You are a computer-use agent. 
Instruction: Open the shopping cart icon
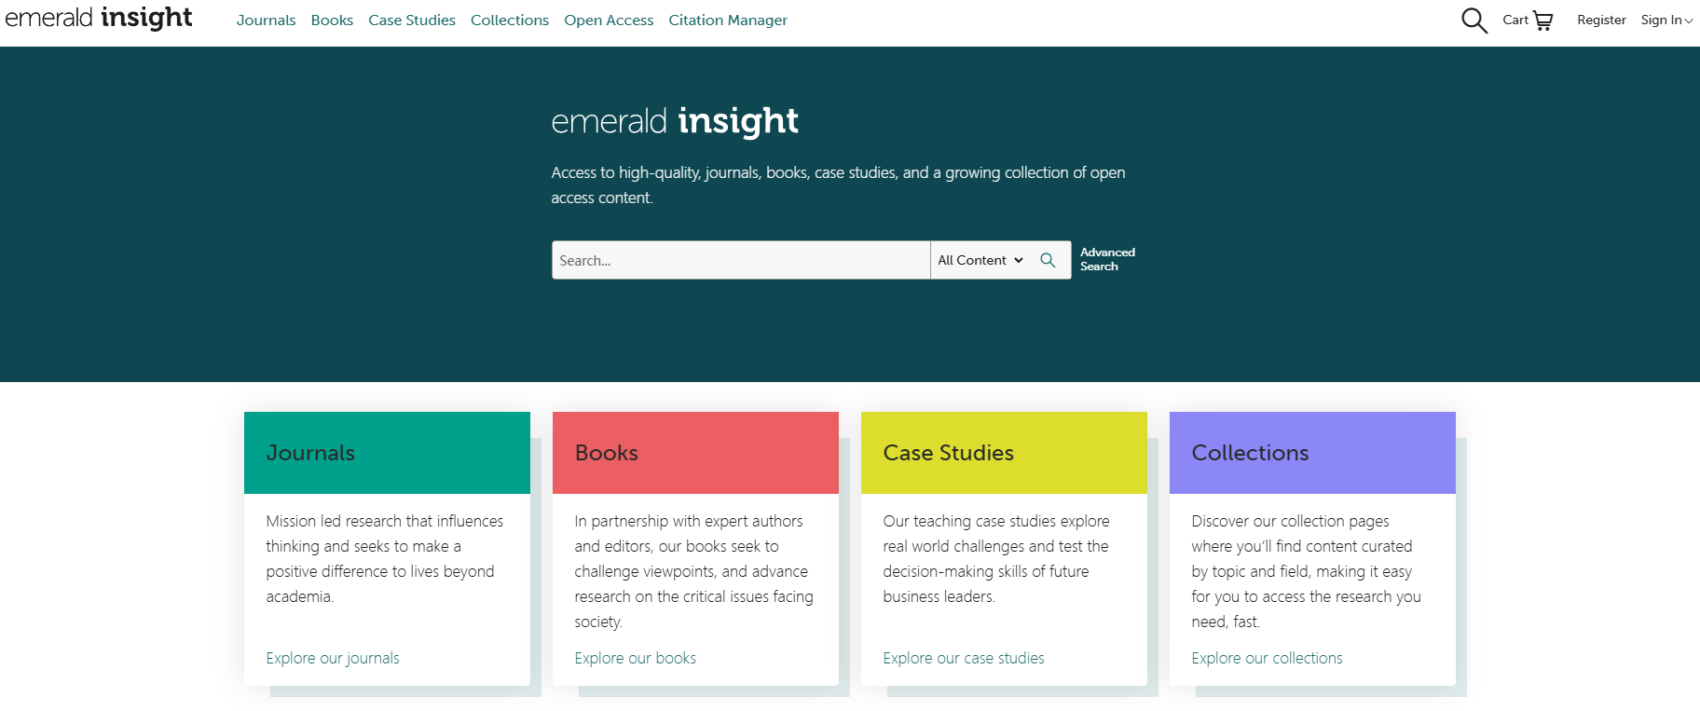pos(1542,21)
